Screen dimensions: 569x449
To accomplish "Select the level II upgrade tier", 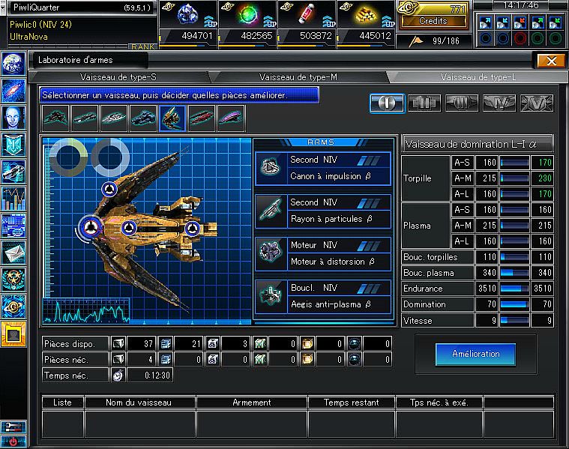I will pyautogui.click(x=424, y=103).
